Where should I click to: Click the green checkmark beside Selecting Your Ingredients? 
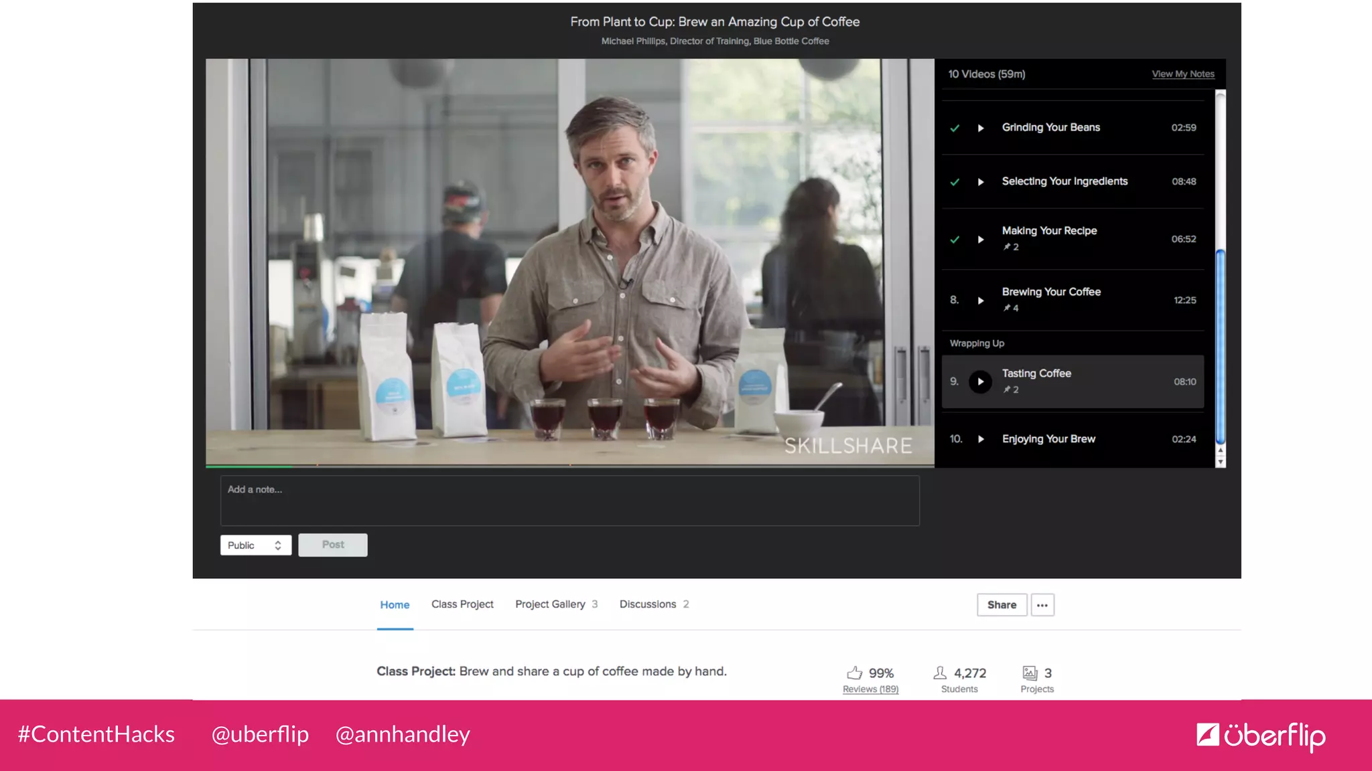[955, 182]
